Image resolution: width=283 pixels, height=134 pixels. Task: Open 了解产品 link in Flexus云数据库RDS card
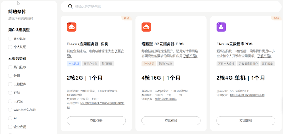tap(264, 56)
